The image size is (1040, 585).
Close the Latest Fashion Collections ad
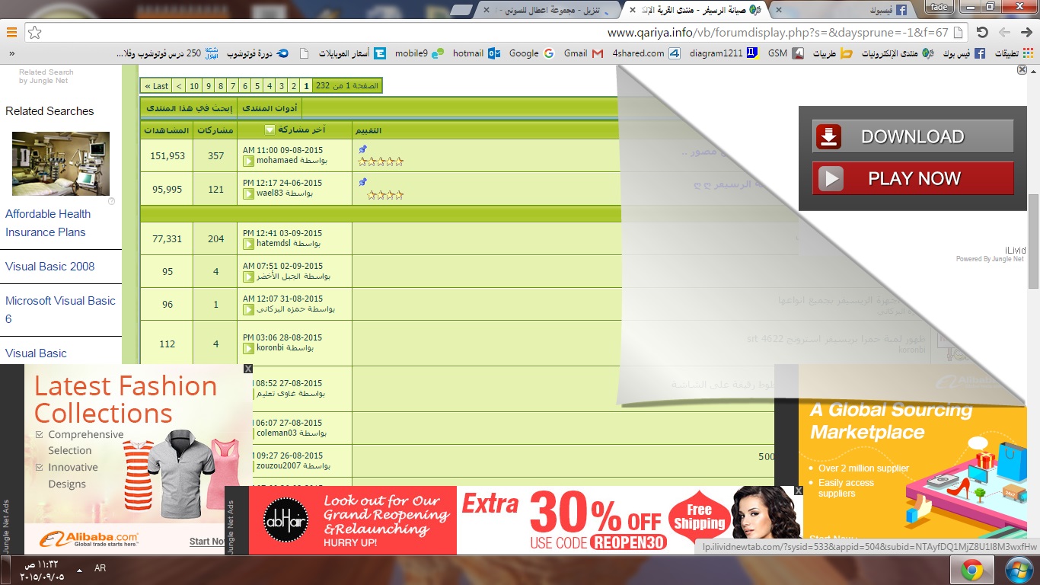[247, 369]
